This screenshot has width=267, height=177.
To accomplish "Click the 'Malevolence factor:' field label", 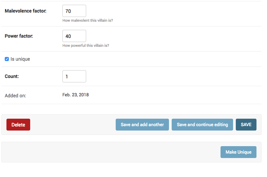I will (25, 11).
